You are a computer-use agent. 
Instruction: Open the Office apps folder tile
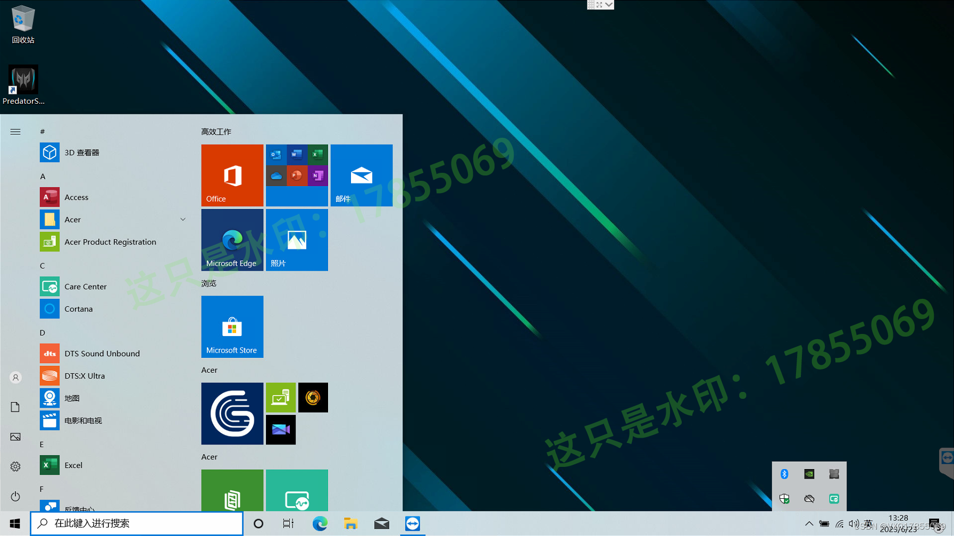[297, 175]
